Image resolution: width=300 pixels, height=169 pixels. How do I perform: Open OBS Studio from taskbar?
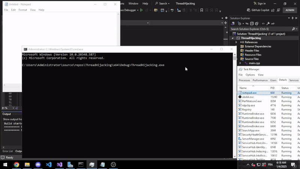click(x=113, y=164)
